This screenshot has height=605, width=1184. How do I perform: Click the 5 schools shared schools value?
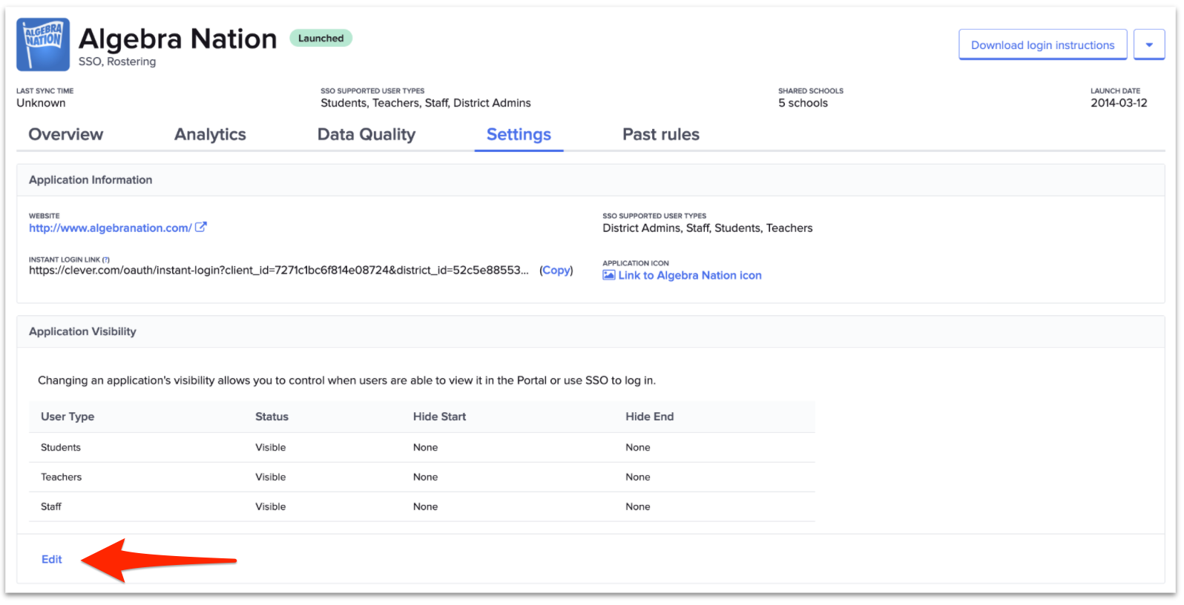[x=803, y=104]
